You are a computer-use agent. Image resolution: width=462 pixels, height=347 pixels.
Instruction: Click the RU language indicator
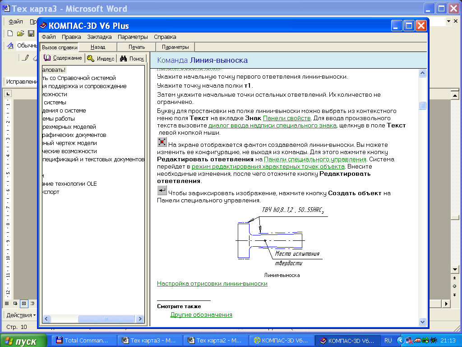point(388,340)
